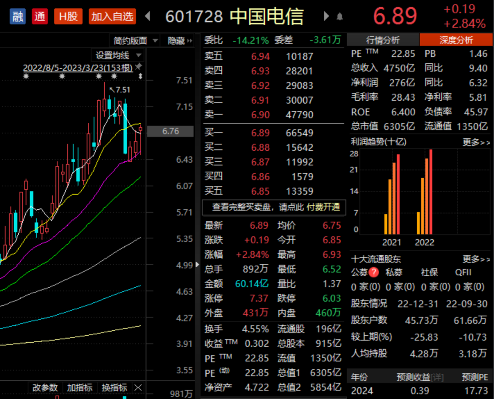The height and width of the screenshot is (399, 494).
Task: Select the 私募 holder category
Action: tap(394, 273)
